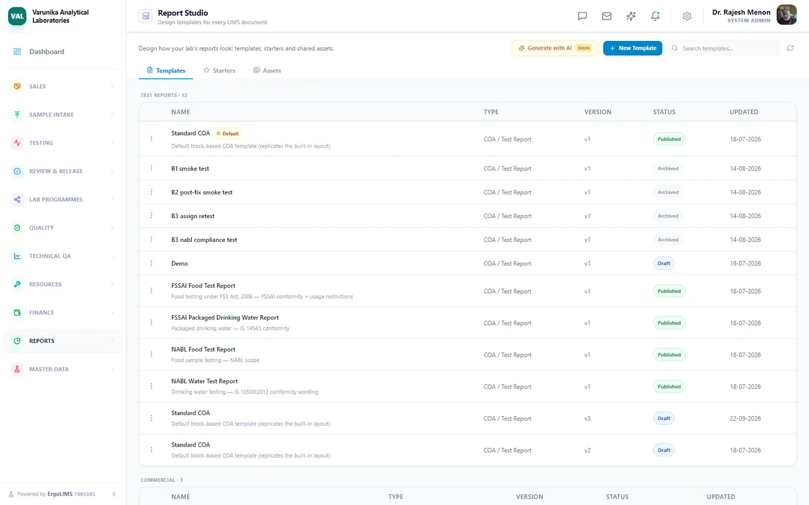Viewport: 809px width, 505px height.
Task: Click the Draft status badge for Demo
Action: point(664,263)
